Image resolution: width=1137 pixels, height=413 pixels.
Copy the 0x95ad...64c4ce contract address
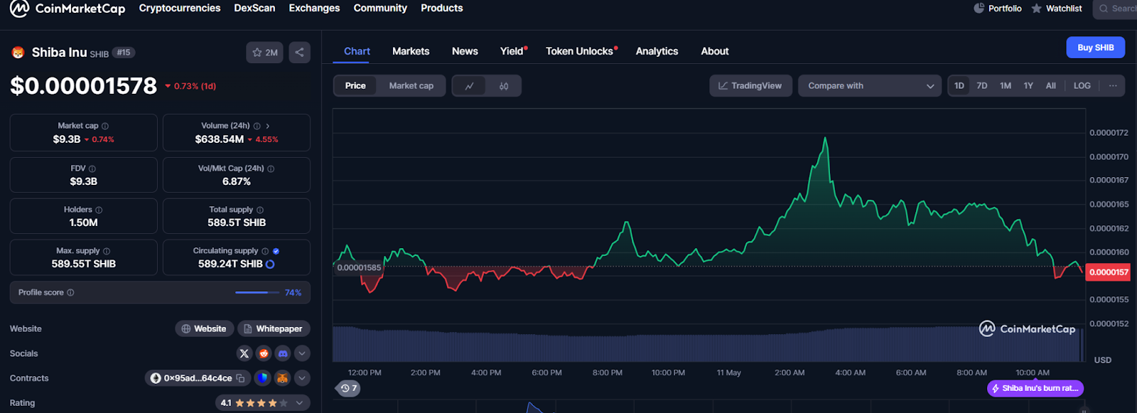click(x=240, y=378)
